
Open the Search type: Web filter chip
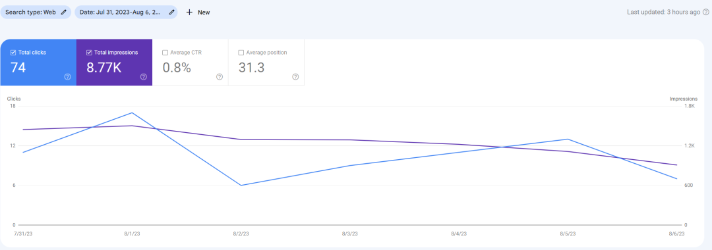pyautogui.click(x=36, y=12)
